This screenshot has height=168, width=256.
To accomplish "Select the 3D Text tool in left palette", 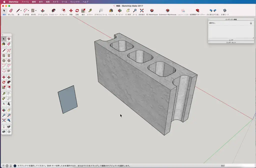I will pos(9,104).
